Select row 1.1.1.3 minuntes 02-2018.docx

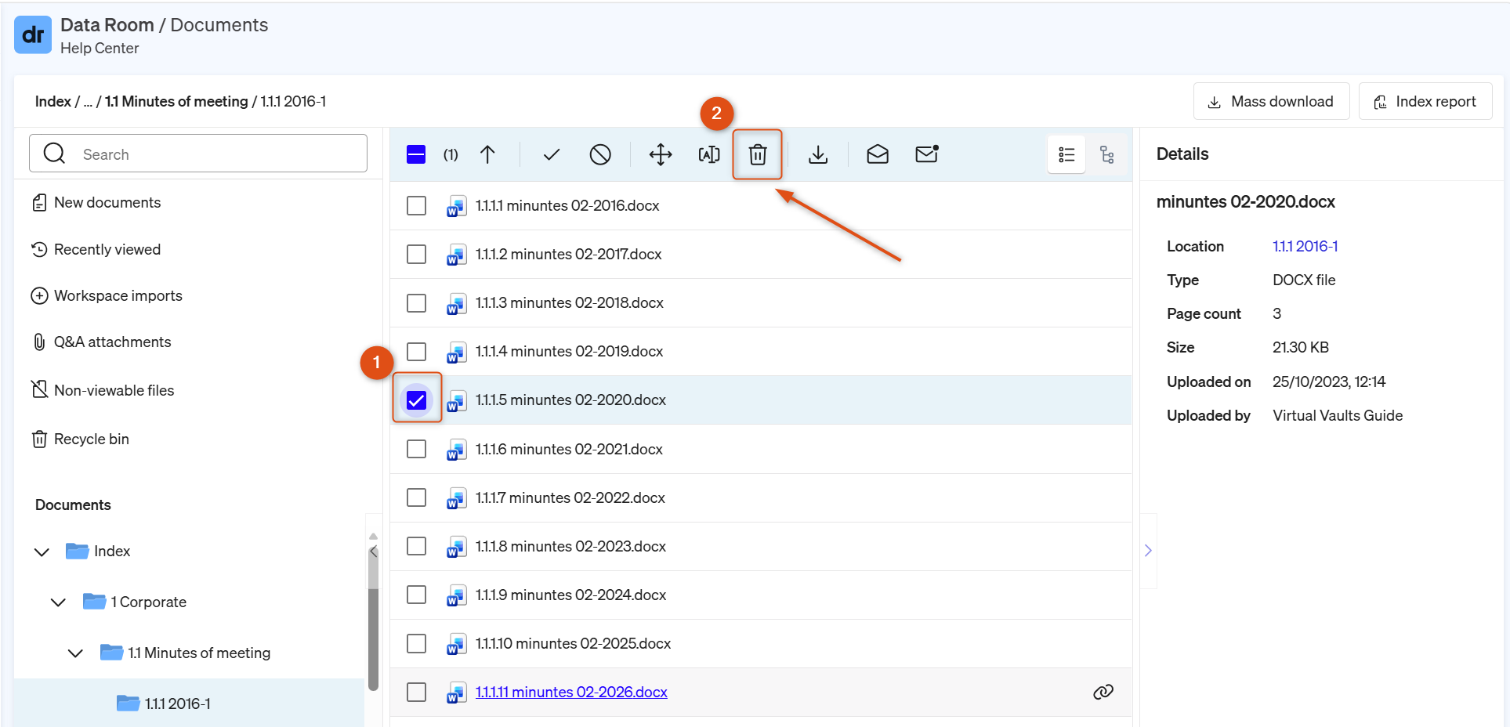(x=761, y=302)
